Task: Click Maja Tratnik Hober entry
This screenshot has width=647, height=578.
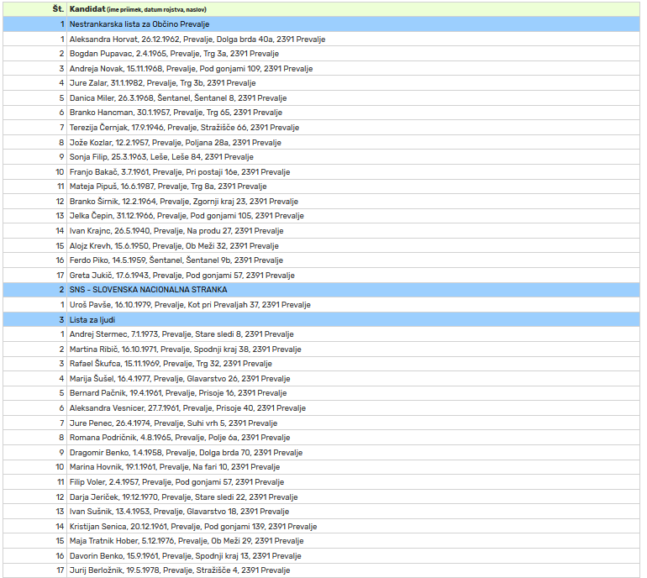Action: tap(187, 541)
